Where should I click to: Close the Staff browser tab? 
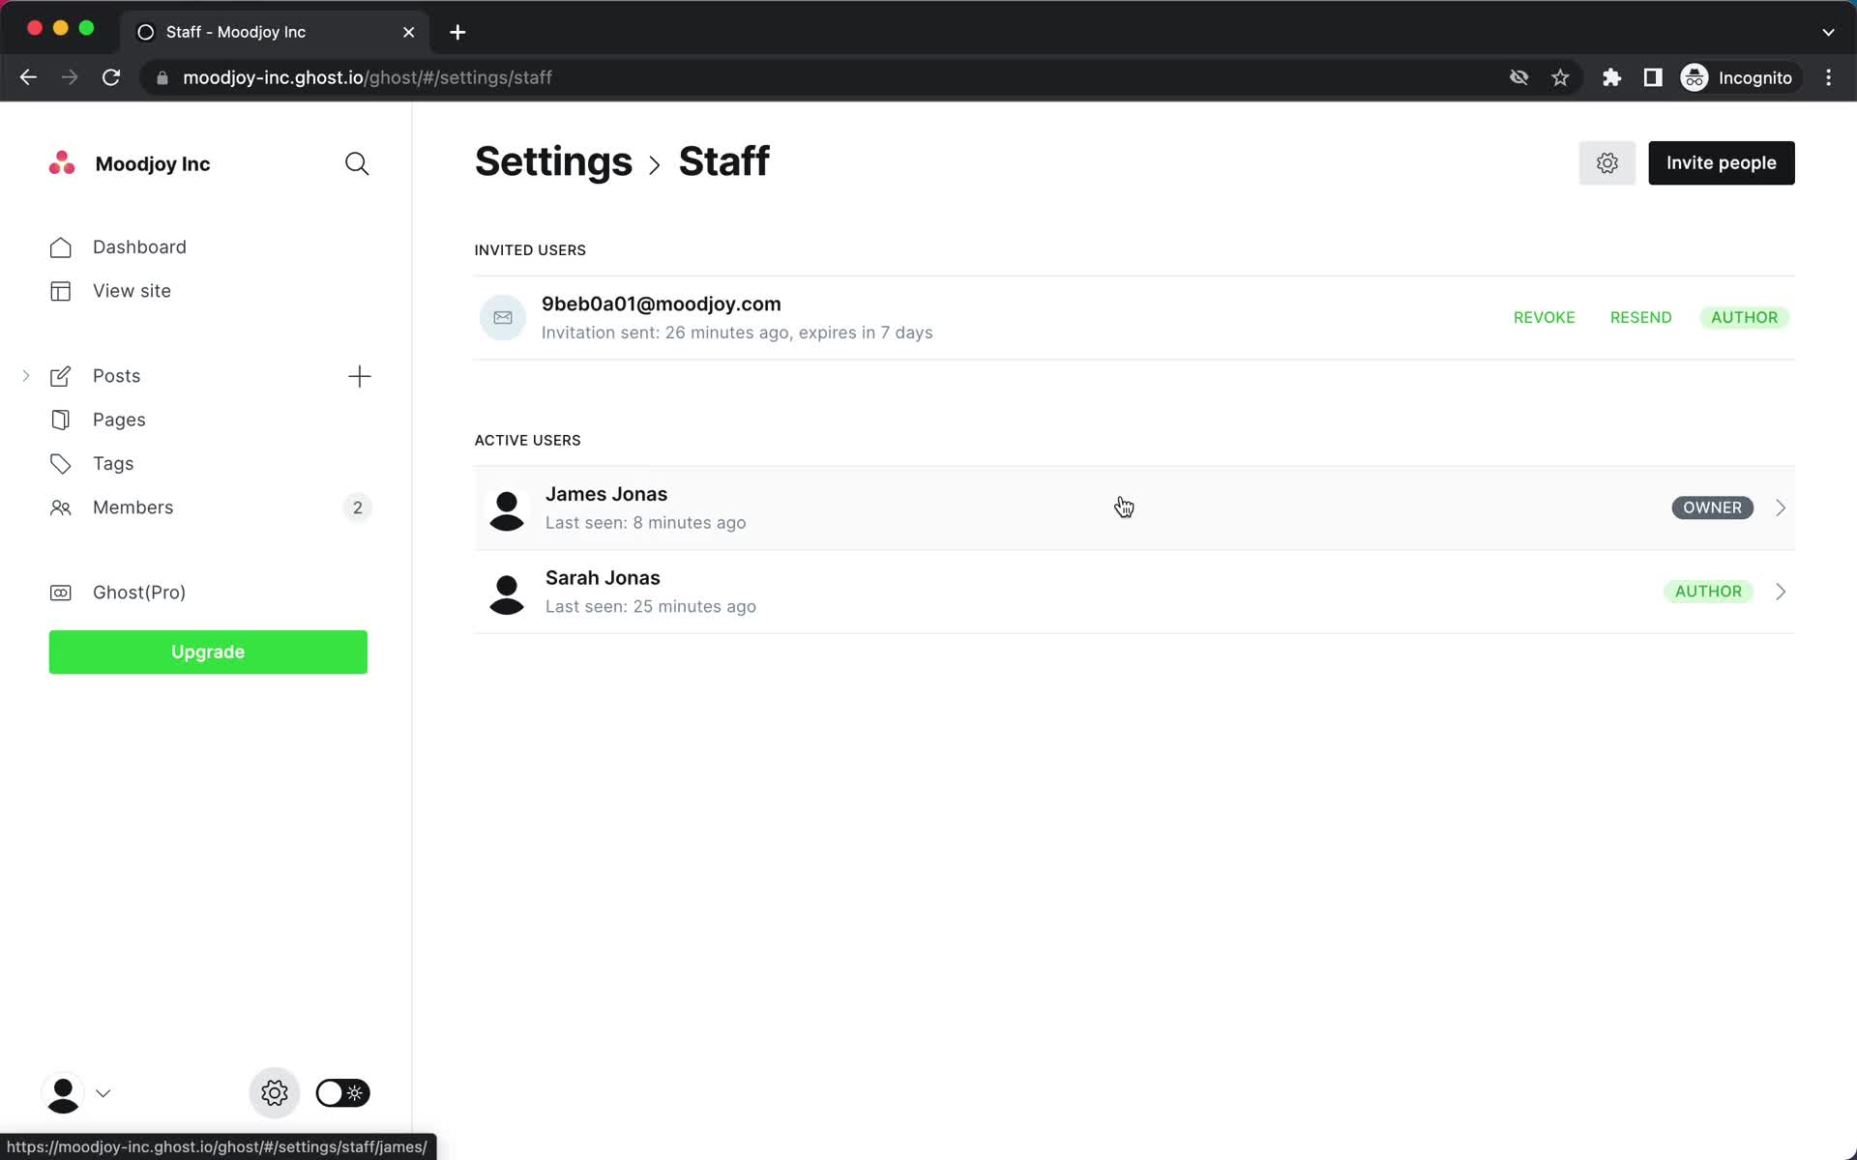click(408, 32)
